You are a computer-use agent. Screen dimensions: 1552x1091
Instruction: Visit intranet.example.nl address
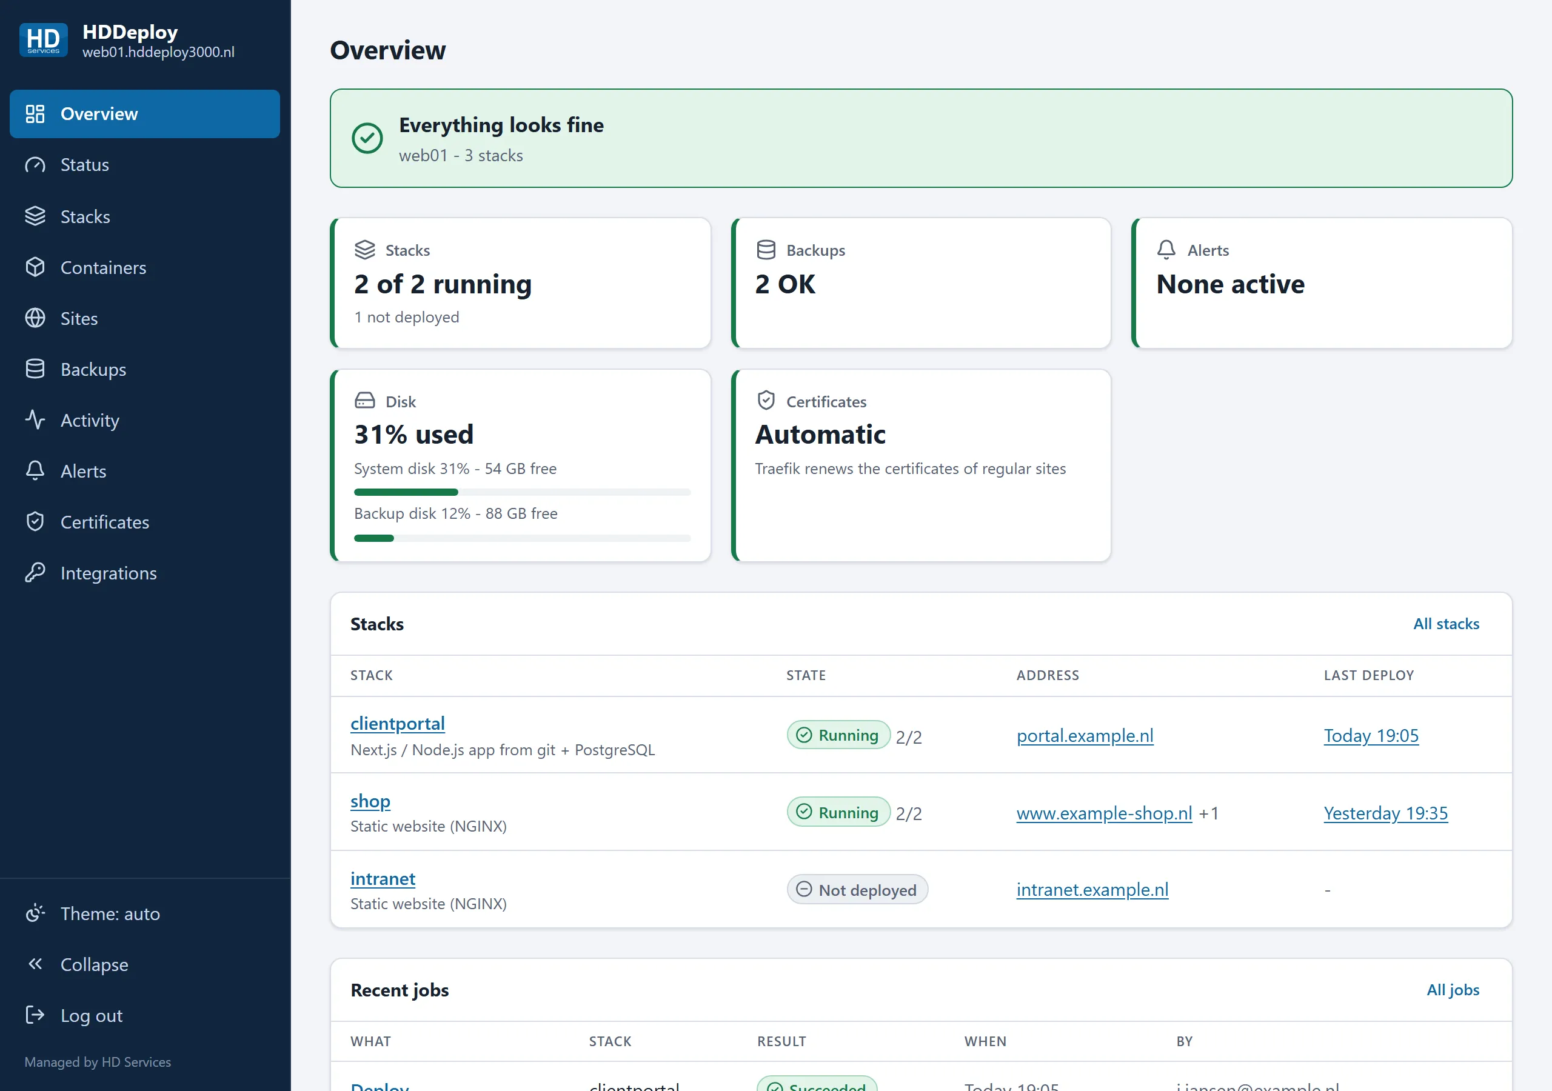coord(1092,890)
